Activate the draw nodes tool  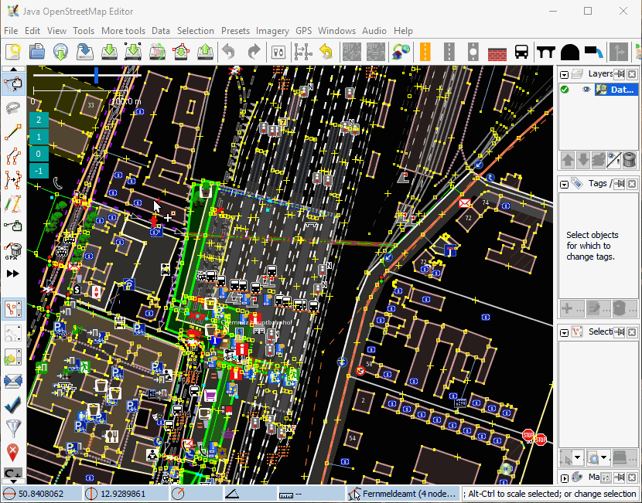tap(12, 133)
